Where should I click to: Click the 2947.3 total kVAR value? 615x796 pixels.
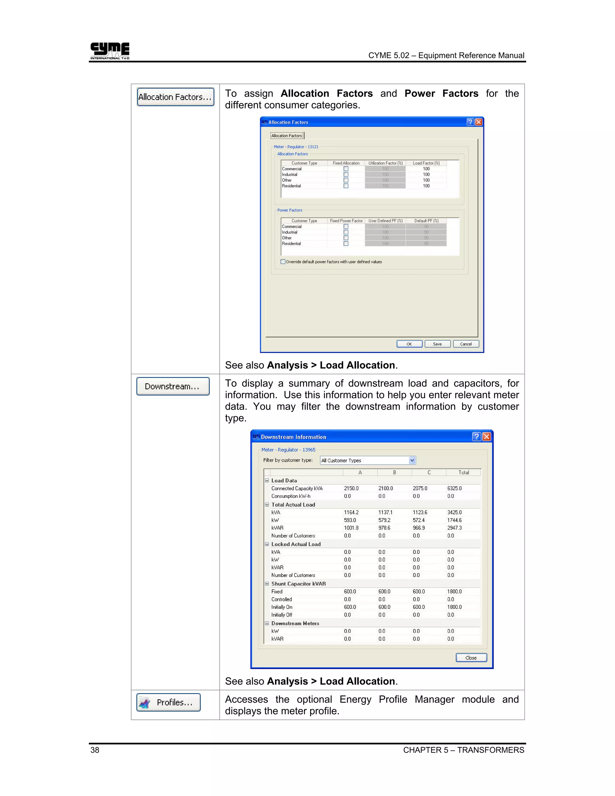(x=454, y=528)
